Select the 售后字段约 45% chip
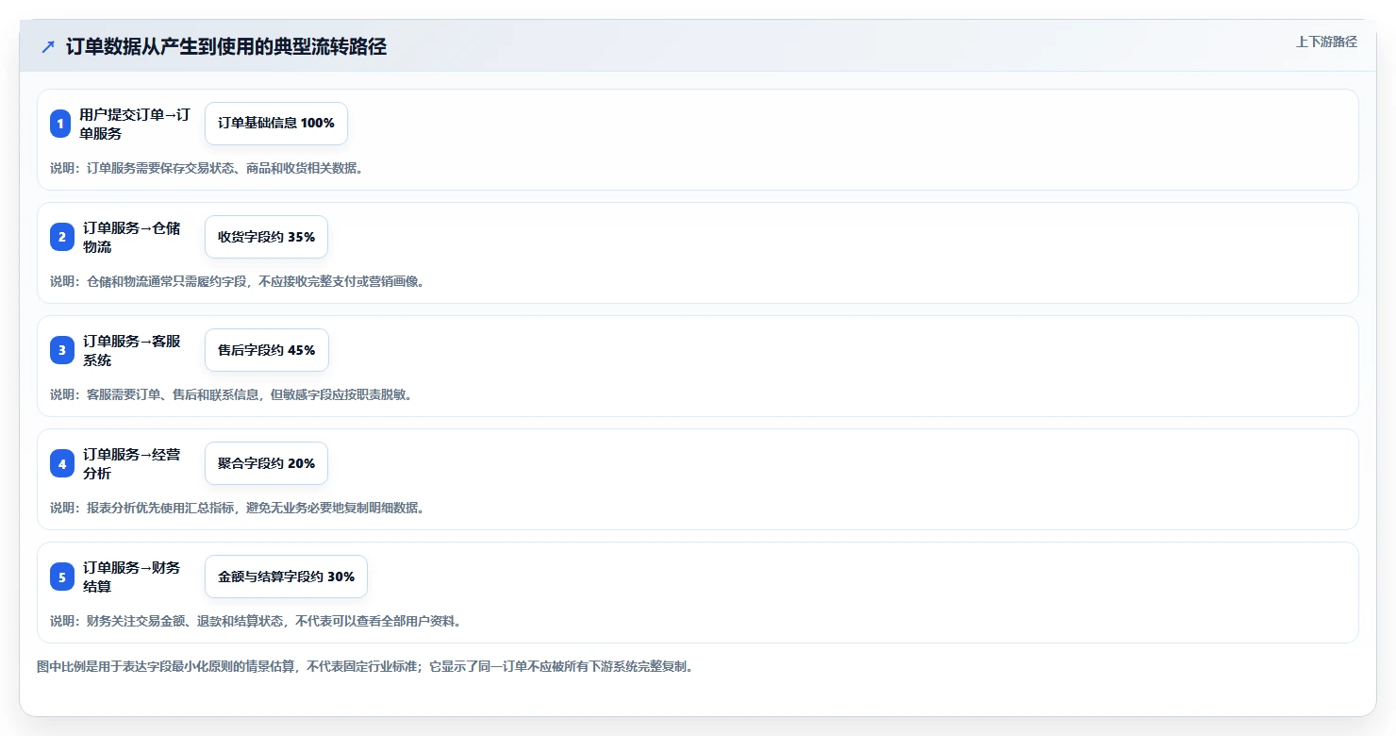 (x=267, y=350)
